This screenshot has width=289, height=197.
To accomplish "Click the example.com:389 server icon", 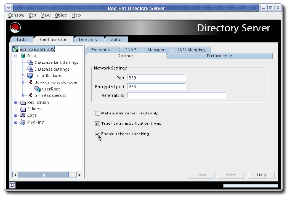I will [15, 49].
